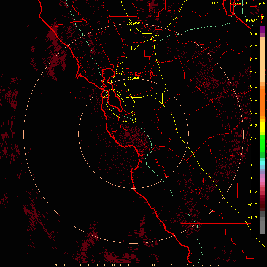The width and height of the screenshot is (267, 267).
Task: Click the 9.0 scale value
Action: [x=254, y=47]
